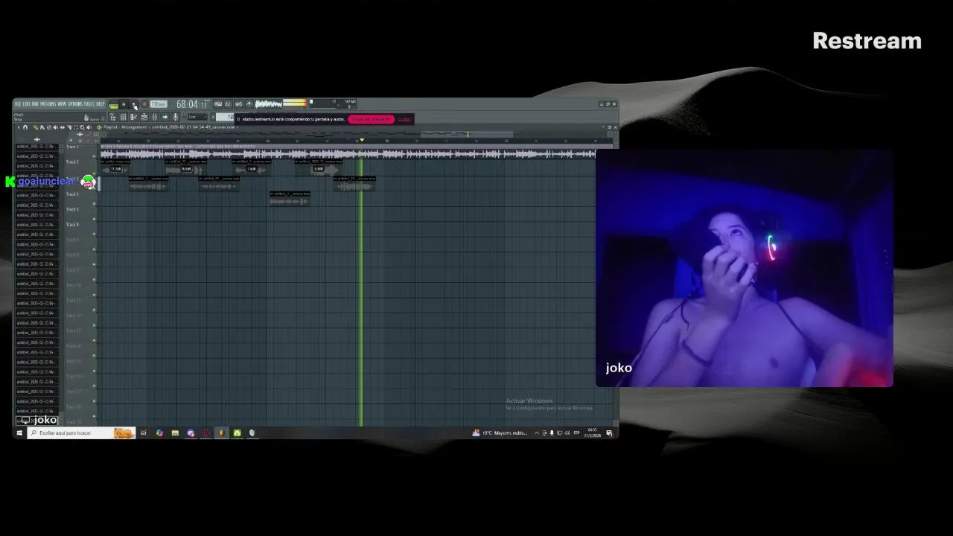This screenshot has width=953, height=536.
Task: Click the Ocultar link in the sharing bar
Action: coord(404,119)
